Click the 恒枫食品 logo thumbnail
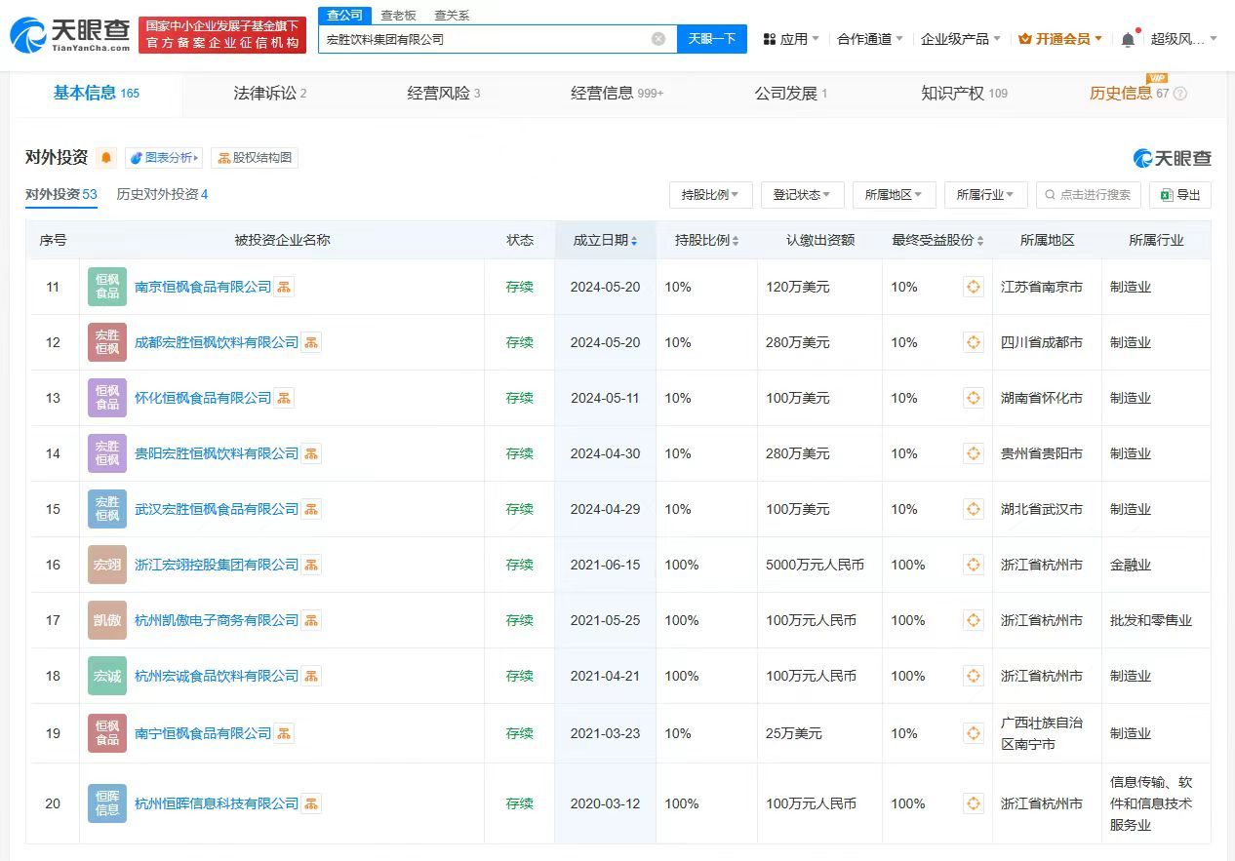Viewport: 1235px width, 861px height. click(106, 287)
